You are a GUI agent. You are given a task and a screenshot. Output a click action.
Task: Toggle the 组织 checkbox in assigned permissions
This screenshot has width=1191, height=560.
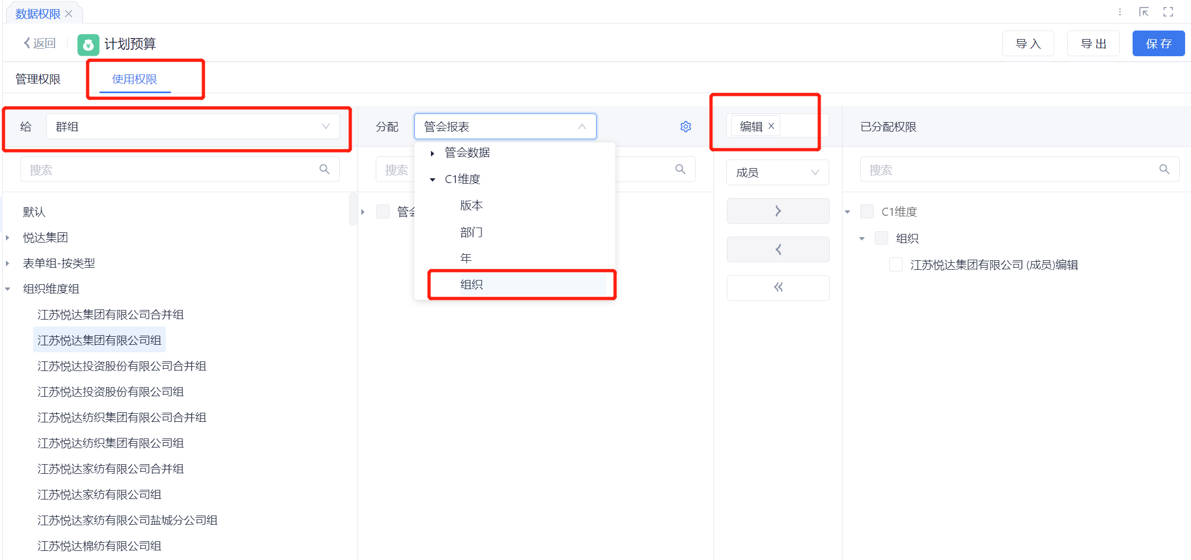coord(881,238)
